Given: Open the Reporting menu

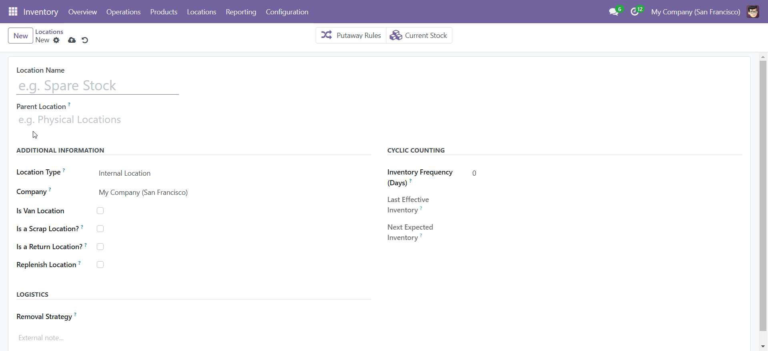Looking at the screenshot, I should coord(241,12).
